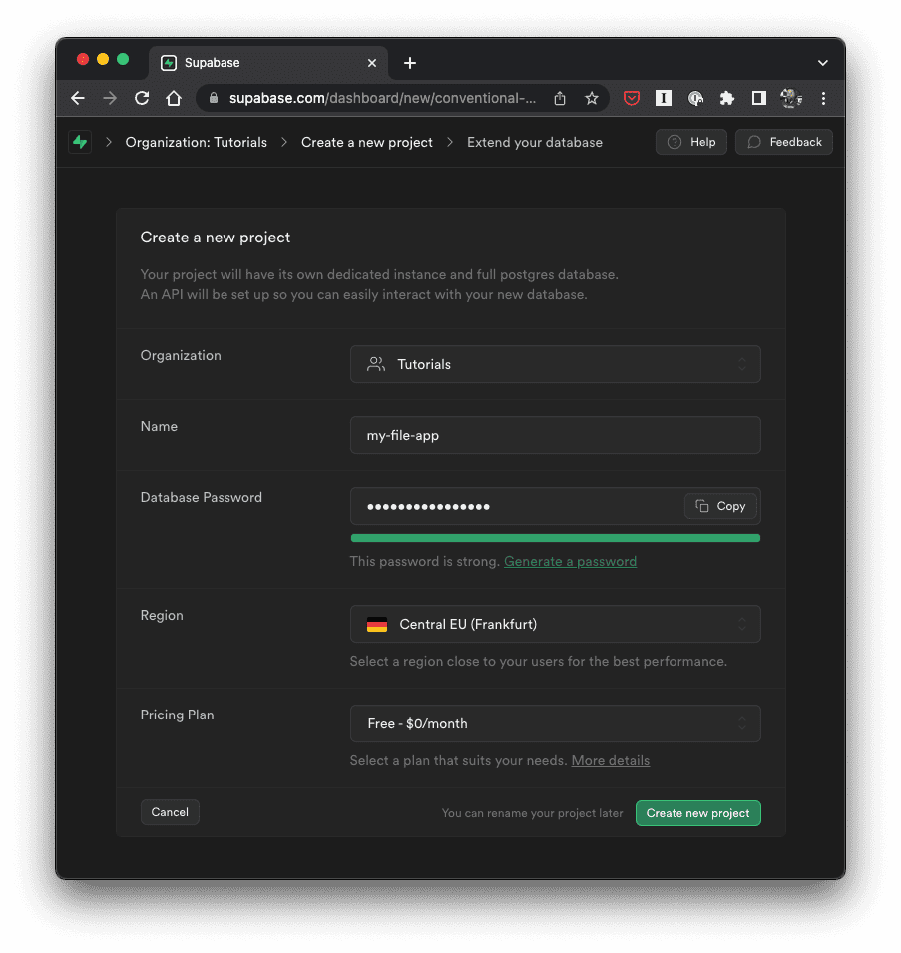901x953 pixels.
Task: Click Generate a password link
Action: point(570,561)
